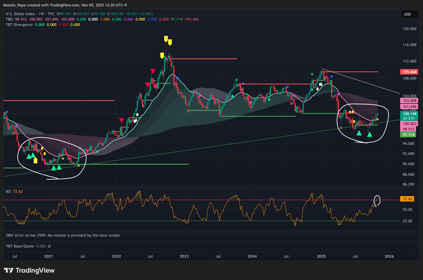Click the red down triangle marker in early 2022
Viewport: 423px width, 280px height.
click(122, 120)
